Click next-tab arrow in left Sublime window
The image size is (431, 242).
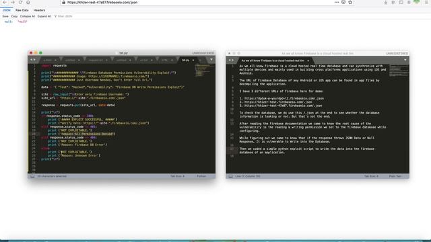click(34, 60)
